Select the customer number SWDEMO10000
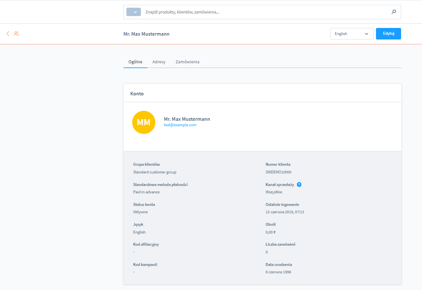The height and width of the screenshot is (290, 422). 278,172
